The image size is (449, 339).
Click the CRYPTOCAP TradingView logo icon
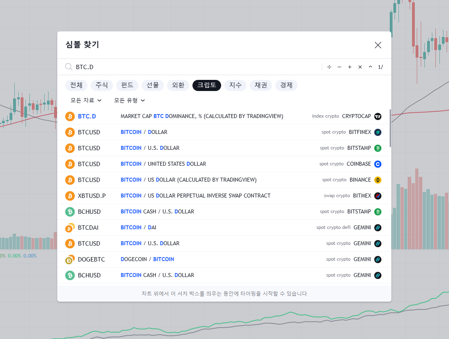[378, 116]
